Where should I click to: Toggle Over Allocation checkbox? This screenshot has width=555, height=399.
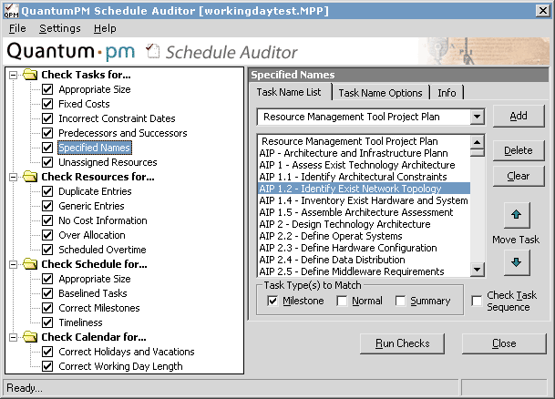click(47, 235)
